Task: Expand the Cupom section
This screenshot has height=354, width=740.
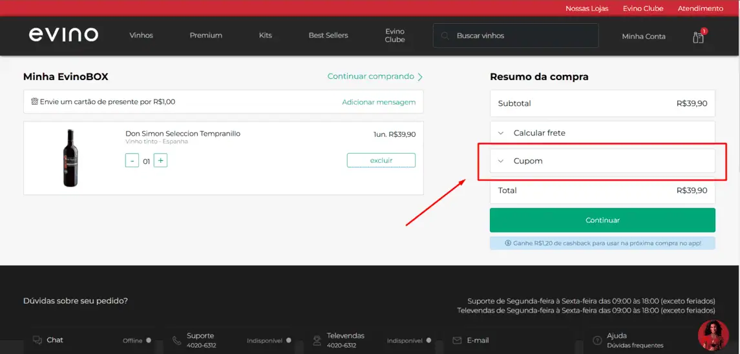Action: pyautogui.click(x=603, y=161)
